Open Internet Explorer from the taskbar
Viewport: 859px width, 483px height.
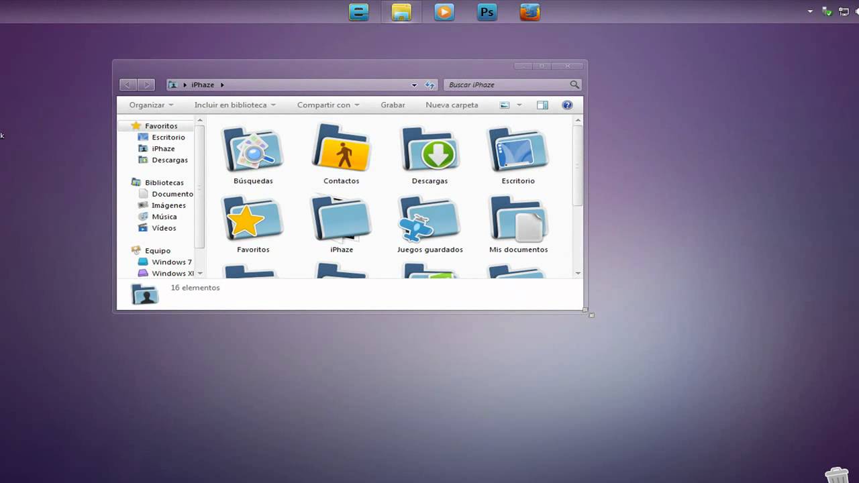coord(358,11)
